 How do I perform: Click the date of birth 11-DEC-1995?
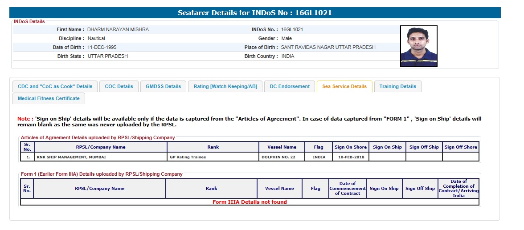(x=102, y=47)
